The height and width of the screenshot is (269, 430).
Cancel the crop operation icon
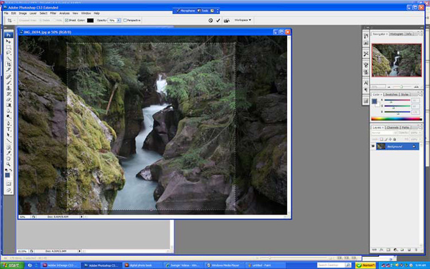pyautogui.click(x=210, y=20)
